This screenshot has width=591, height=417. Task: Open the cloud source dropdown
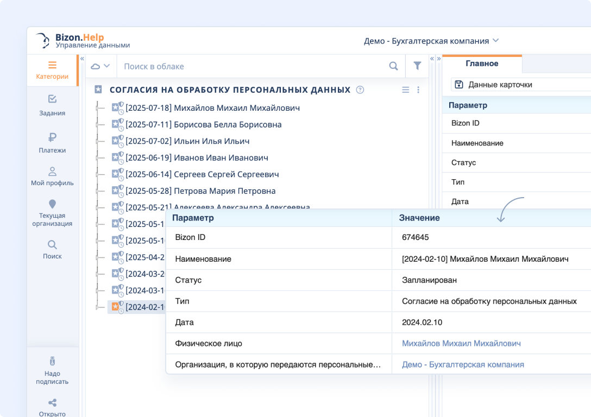(x=100, y=66)
